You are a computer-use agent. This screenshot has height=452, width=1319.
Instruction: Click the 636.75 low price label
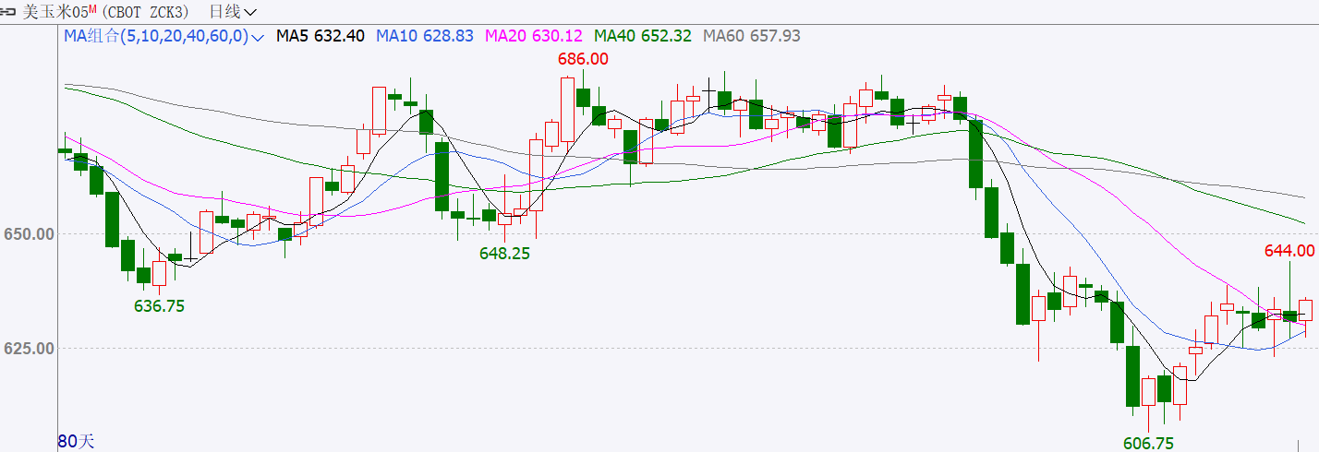159,306
